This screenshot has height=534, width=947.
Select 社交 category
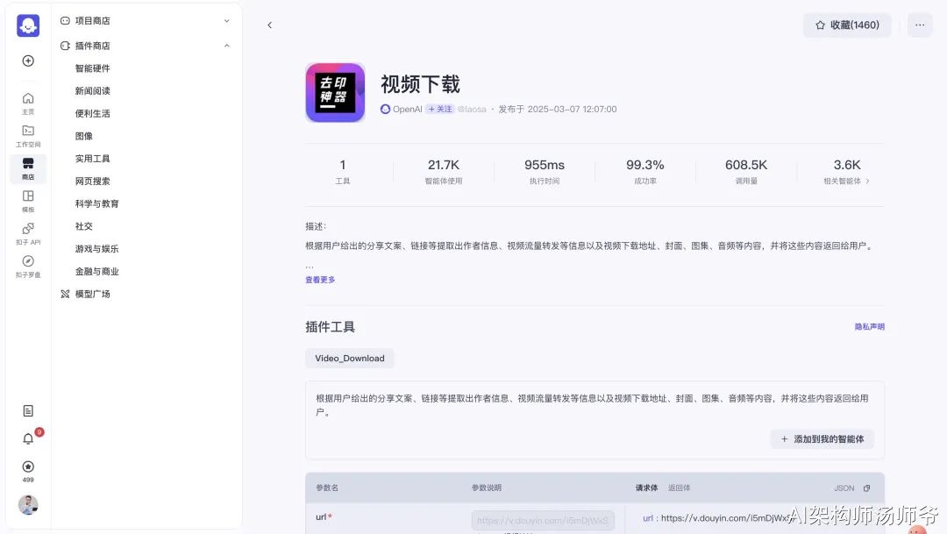(x=84, y=226)
